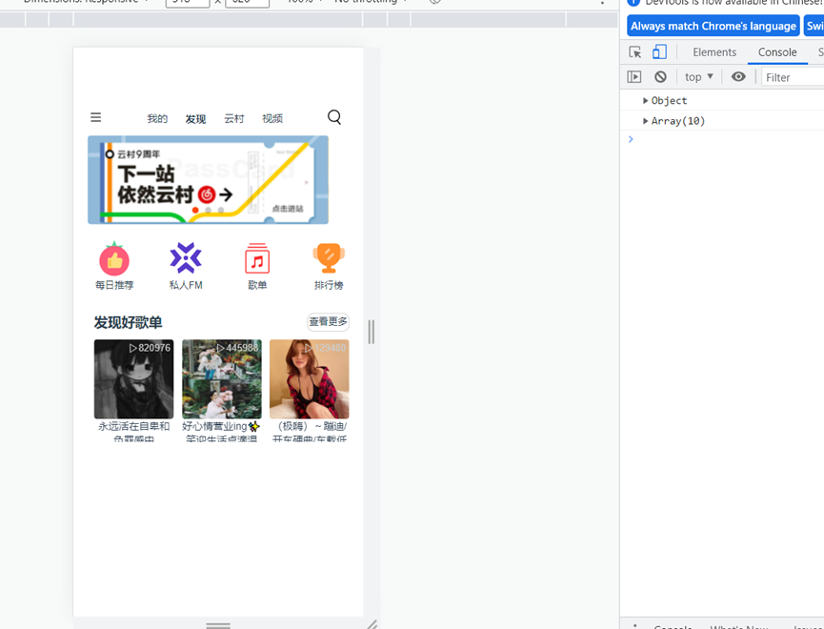Click playlist title 好心情营业ing
824x629 pixels.
coord(221,426)
